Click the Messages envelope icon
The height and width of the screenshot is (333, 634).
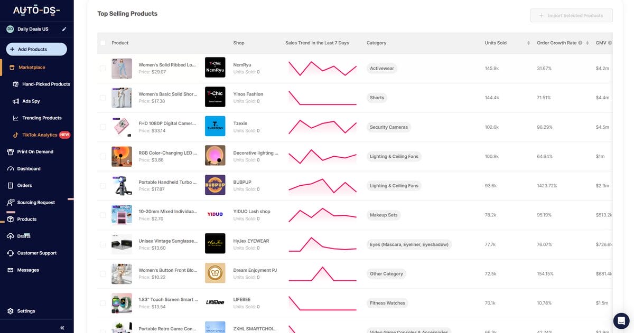(11, 270)
